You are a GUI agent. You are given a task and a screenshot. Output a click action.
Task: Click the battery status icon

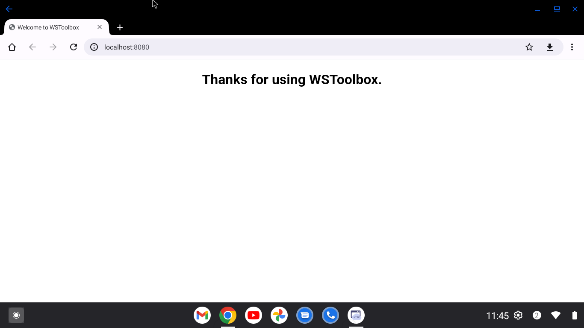pos(574,315)
